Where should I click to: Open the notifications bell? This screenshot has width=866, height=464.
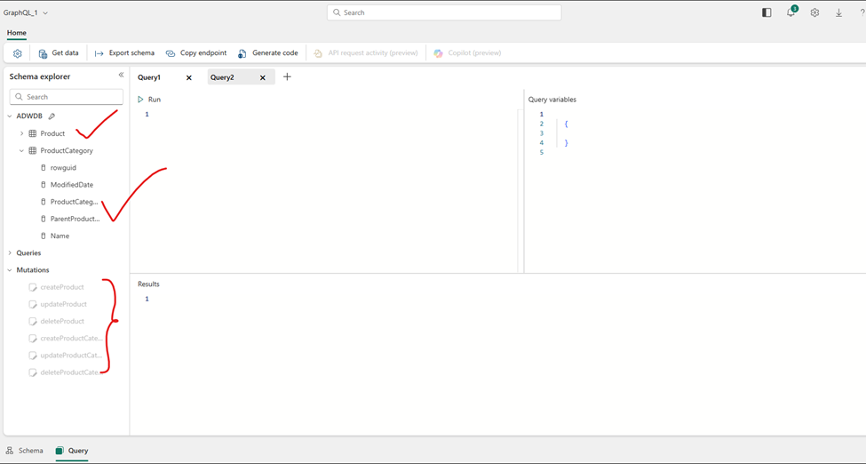pos(791,12)
